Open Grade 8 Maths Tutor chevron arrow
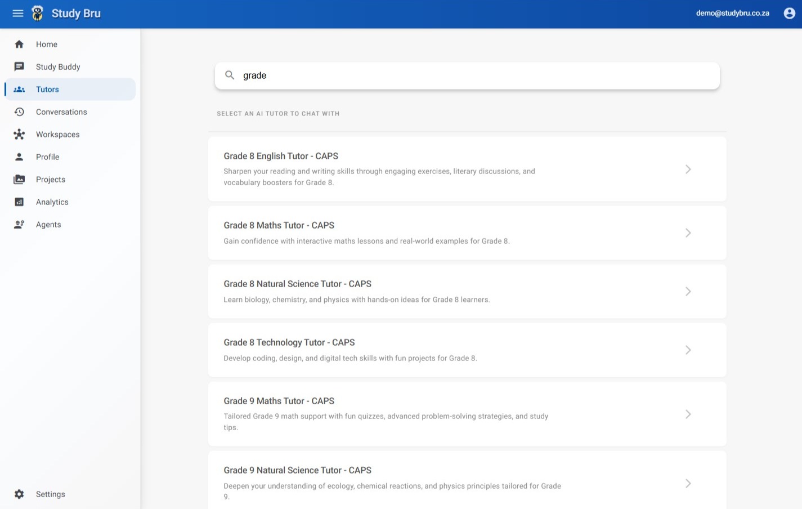Viewport: 802px width, 509px height. [688, 233]
